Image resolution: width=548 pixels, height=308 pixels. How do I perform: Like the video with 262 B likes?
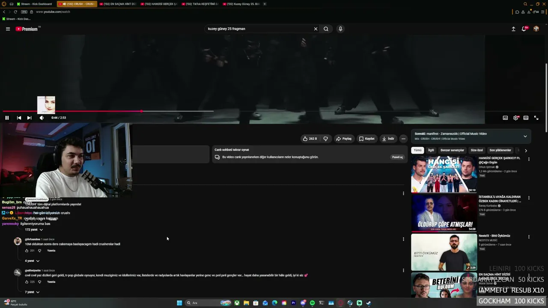310,139
